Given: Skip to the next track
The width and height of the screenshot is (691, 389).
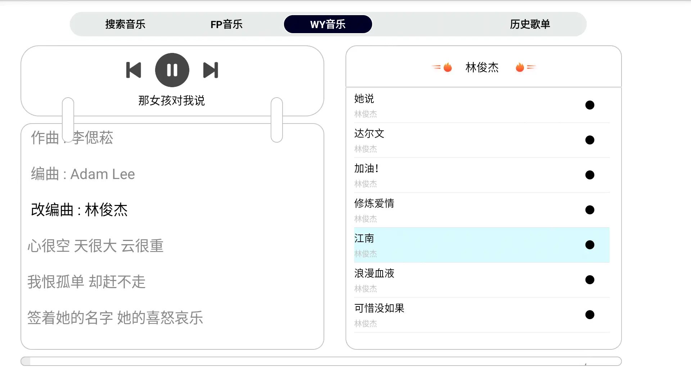Looking at the screenshot, I should [x=211, y=70].
